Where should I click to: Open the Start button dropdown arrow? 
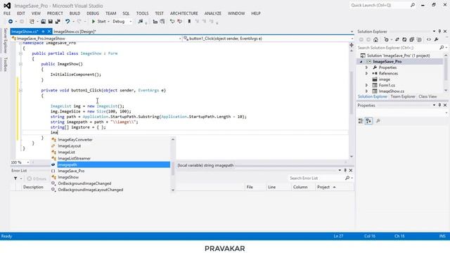[108, 22]
